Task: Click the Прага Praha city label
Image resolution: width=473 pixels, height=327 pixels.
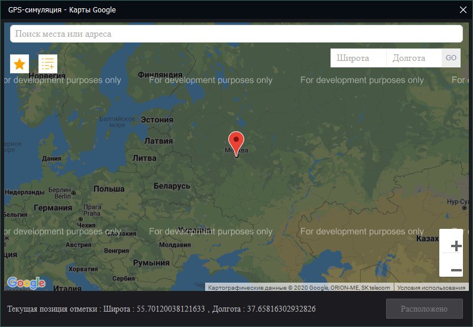Action: pyautogui.click(x=92, y=210)
